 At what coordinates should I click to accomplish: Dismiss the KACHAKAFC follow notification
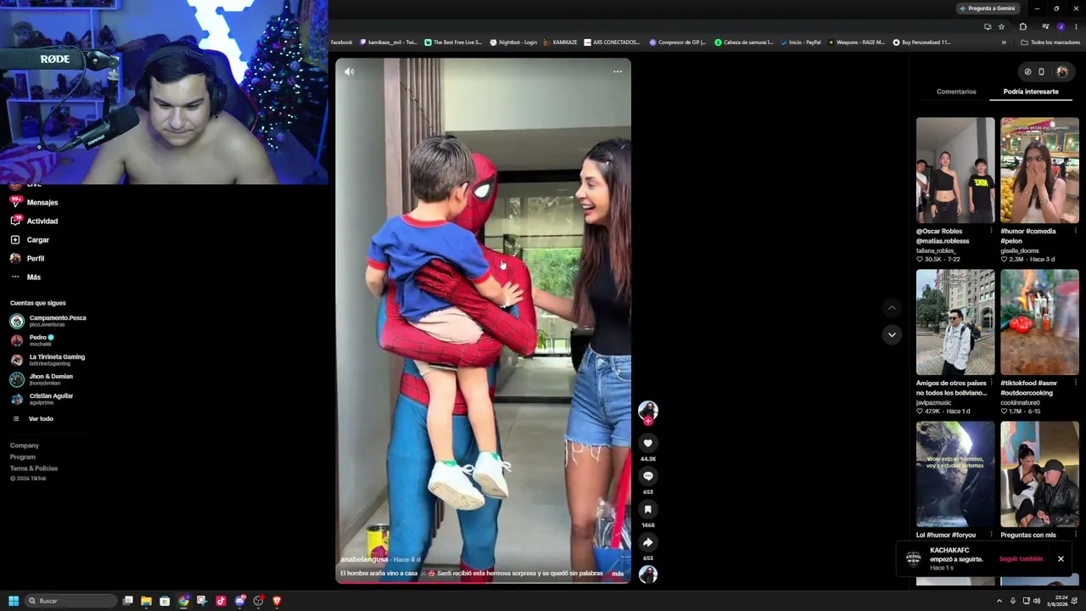1061,559
